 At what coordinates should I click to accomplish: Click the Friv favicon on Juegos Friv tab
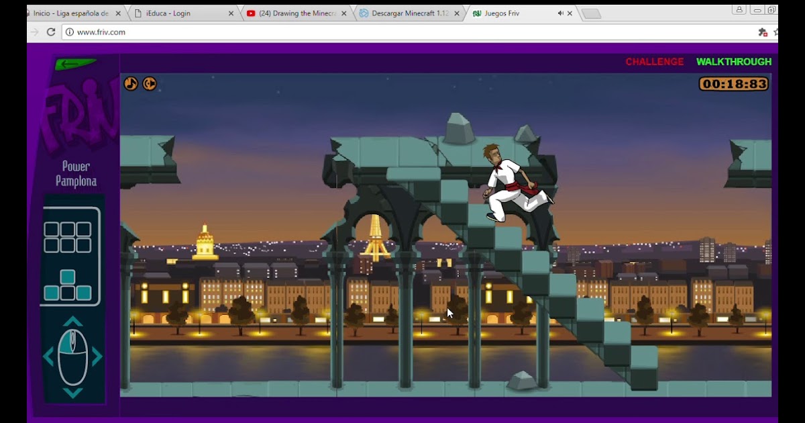click(477, 13)
